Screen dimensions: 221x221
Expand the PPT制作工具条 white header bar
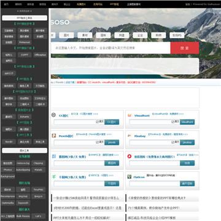coord(25,18)
